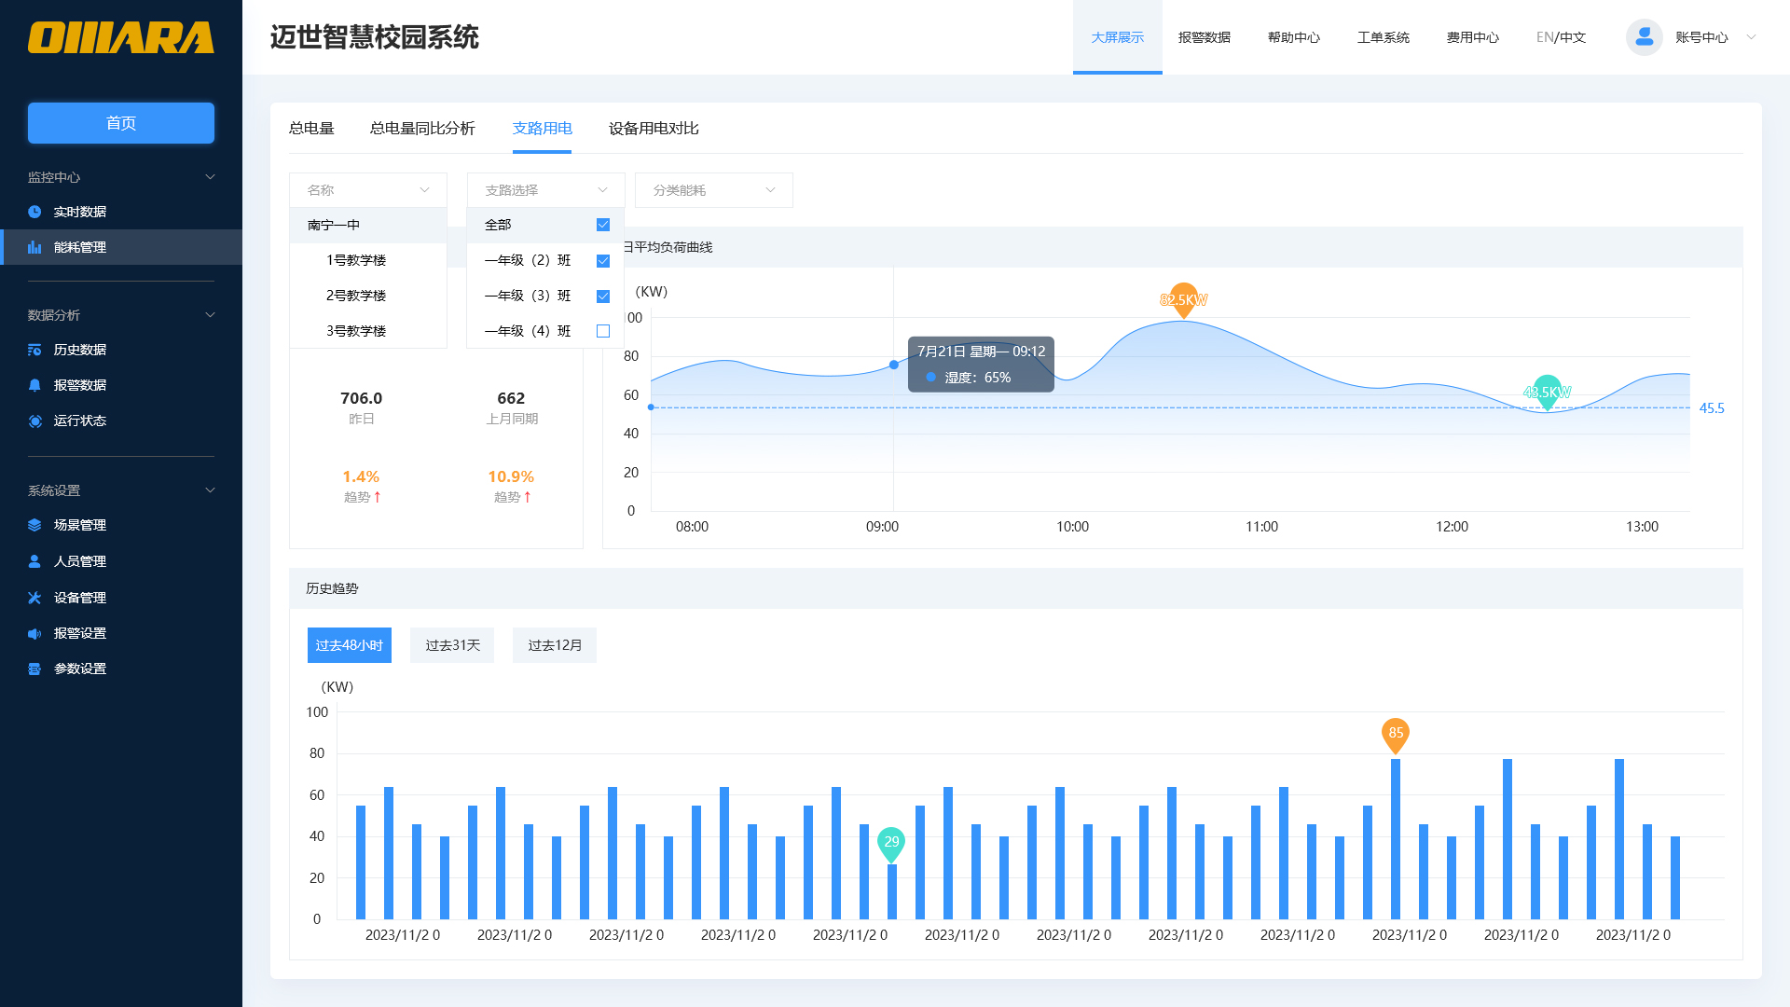1790x1007 pixels.
Task: Open the 分类能耗 dropdown
Action: (x=714, y=190)
